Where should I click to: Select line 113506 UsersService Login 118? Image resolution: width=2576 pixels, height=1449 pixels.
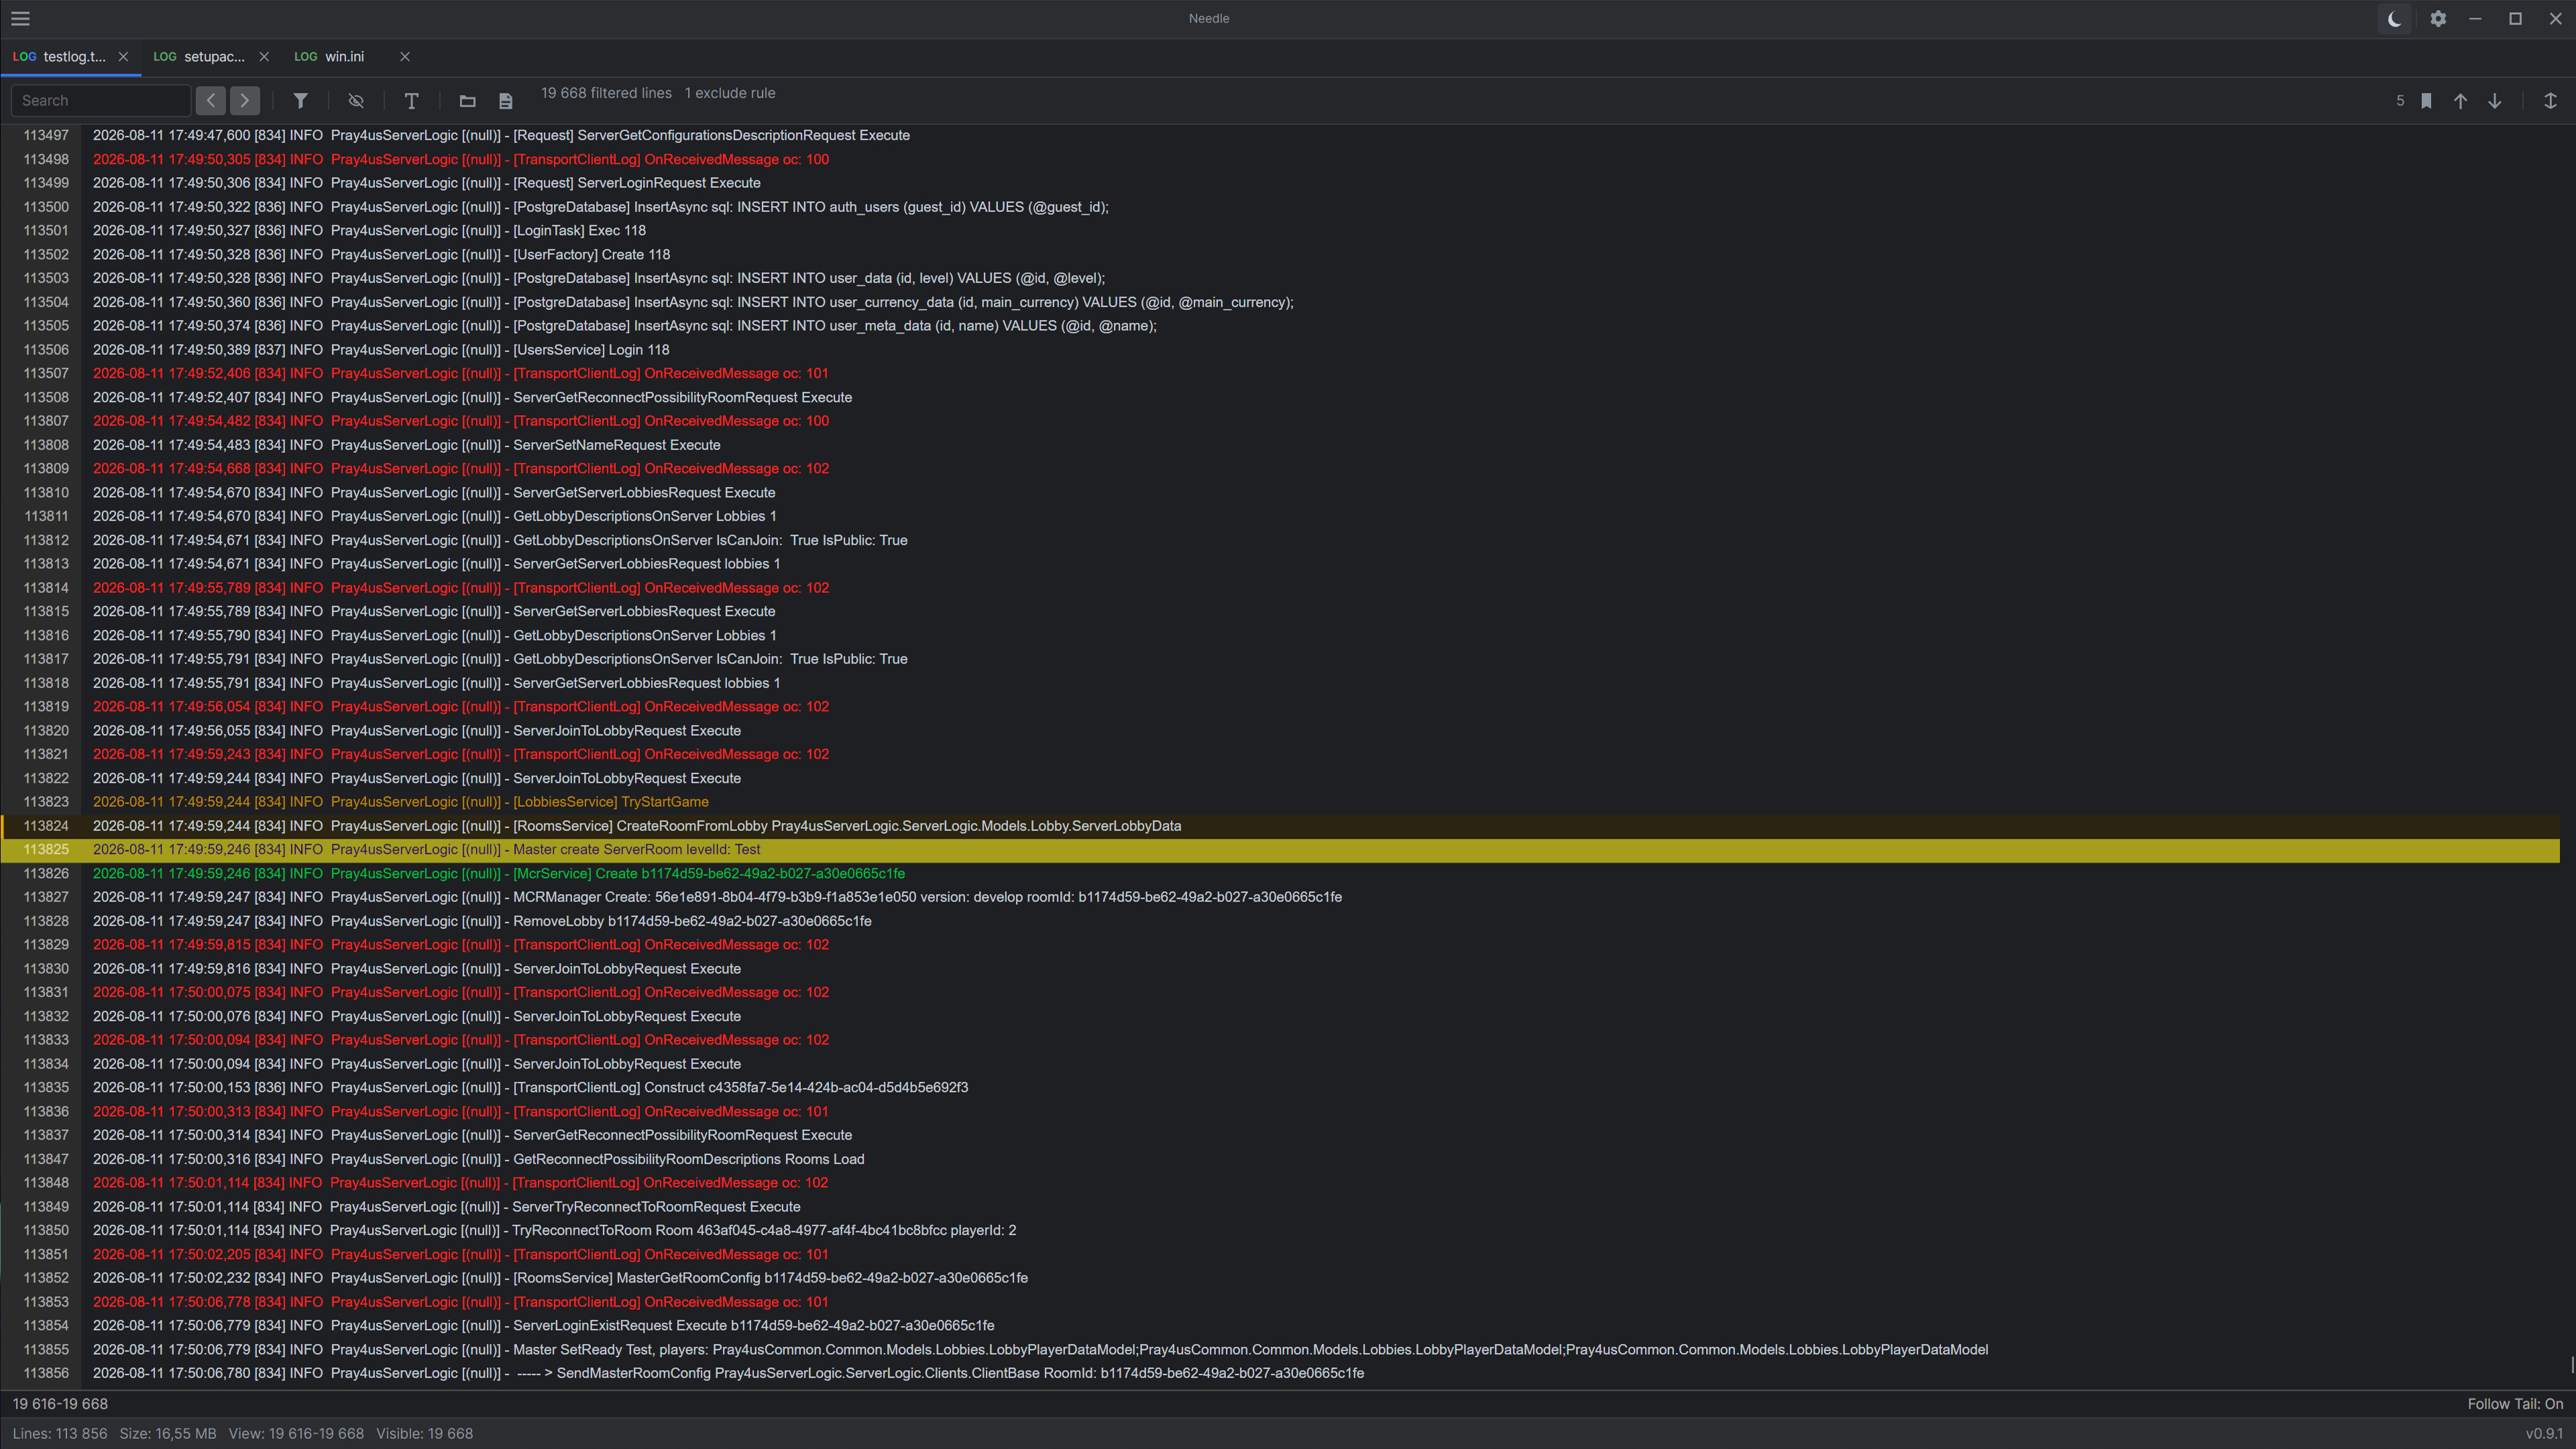click(x=1280, y=350)
